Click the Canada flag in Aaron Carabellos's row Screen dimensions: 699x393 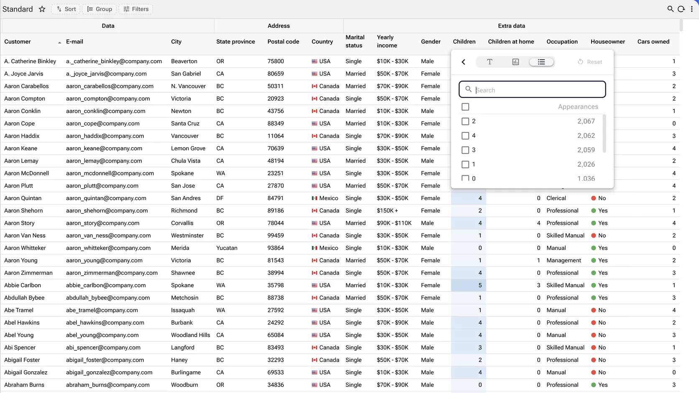314,86
